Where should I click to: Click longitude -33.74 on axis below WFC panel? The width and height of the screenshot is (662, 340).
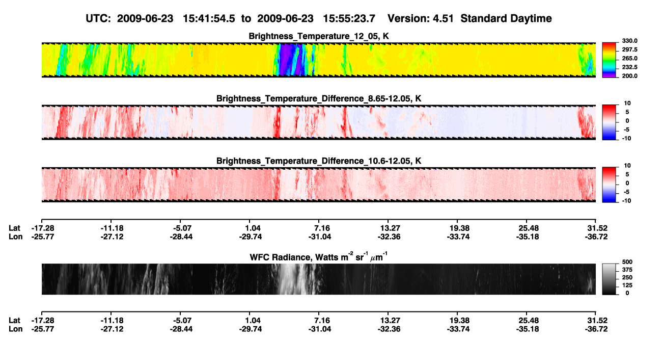[x=457, y=328]
